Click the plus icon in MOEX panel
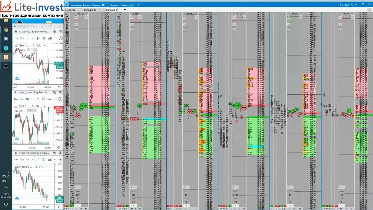This screenshot has height=210, width=373. click(185, 25)
